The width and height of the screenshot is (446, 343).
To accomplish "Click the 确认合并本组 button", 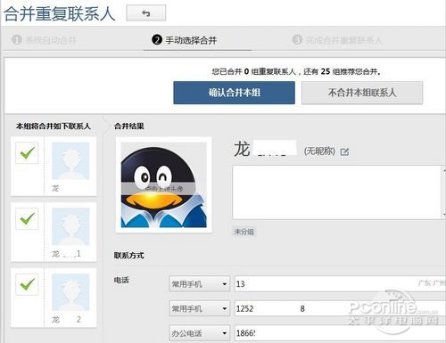I will [235, 93].
